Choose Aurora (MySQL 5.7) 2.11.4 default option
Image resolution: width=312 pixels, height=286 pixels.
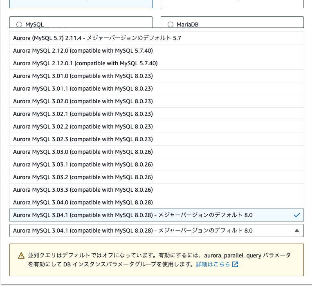click(x=157, y=38)
